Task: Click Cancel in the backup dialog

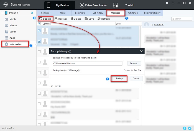Action: [x=136, y=78]
